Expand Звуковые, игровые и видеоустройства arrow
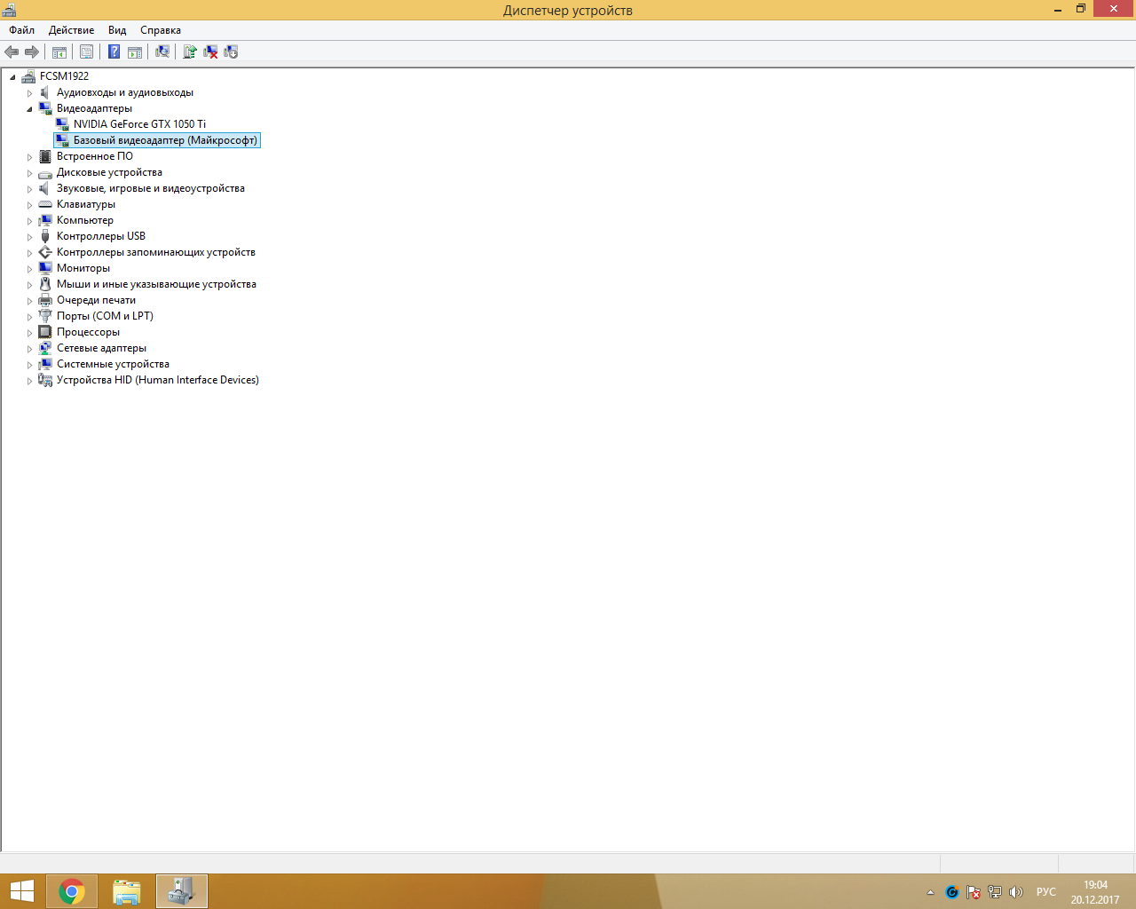This screenshot has width=1136, height=909. [29, 188]
